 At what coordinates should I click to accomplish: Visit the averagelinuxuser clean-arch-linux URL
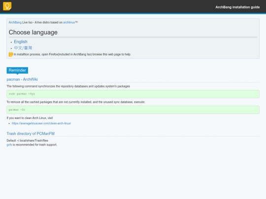coord(41,123)
